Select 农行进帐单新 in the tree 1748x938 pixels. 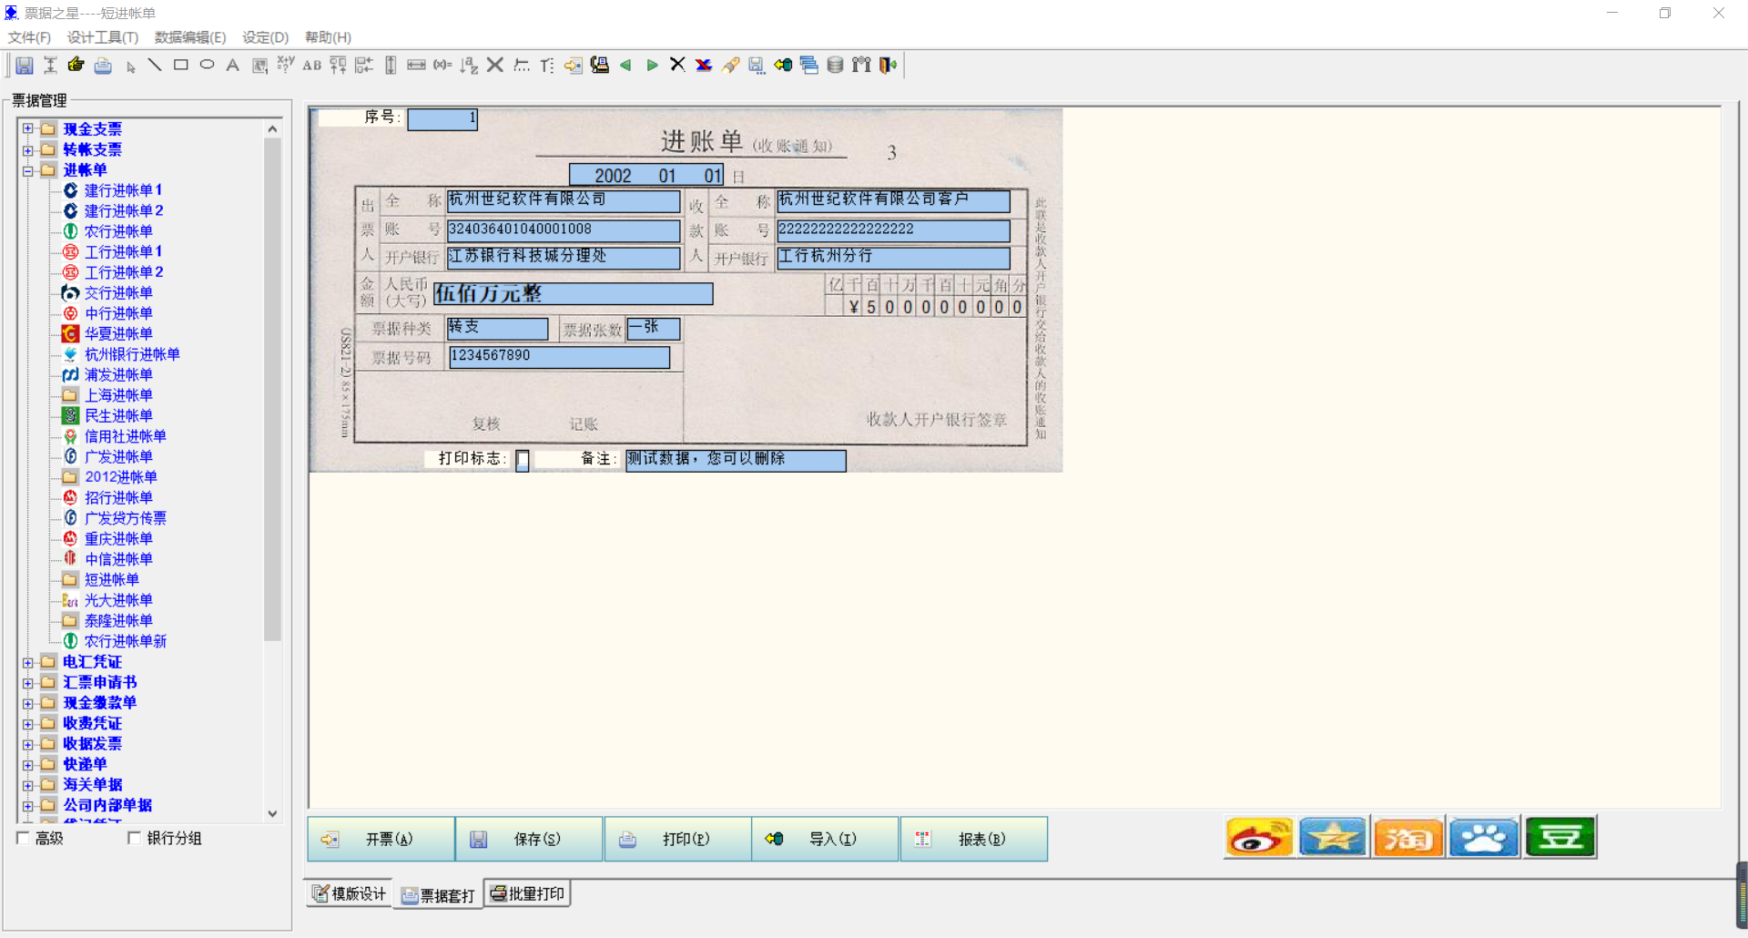pos(126,641)
